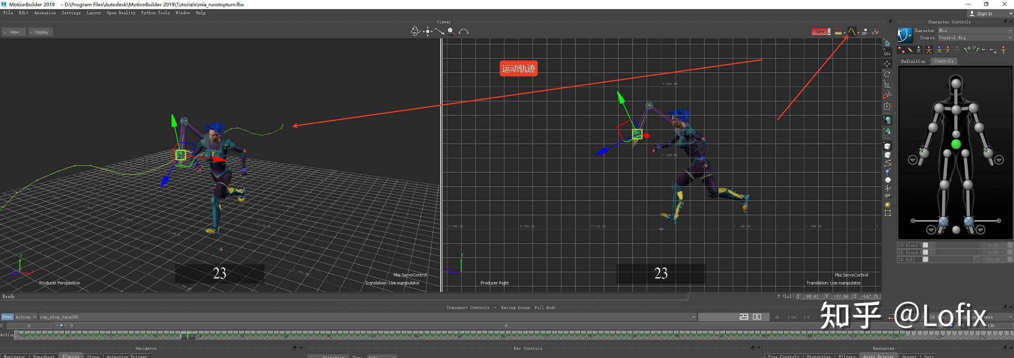Click the sketch pencil tool icon

click(875, 32)
